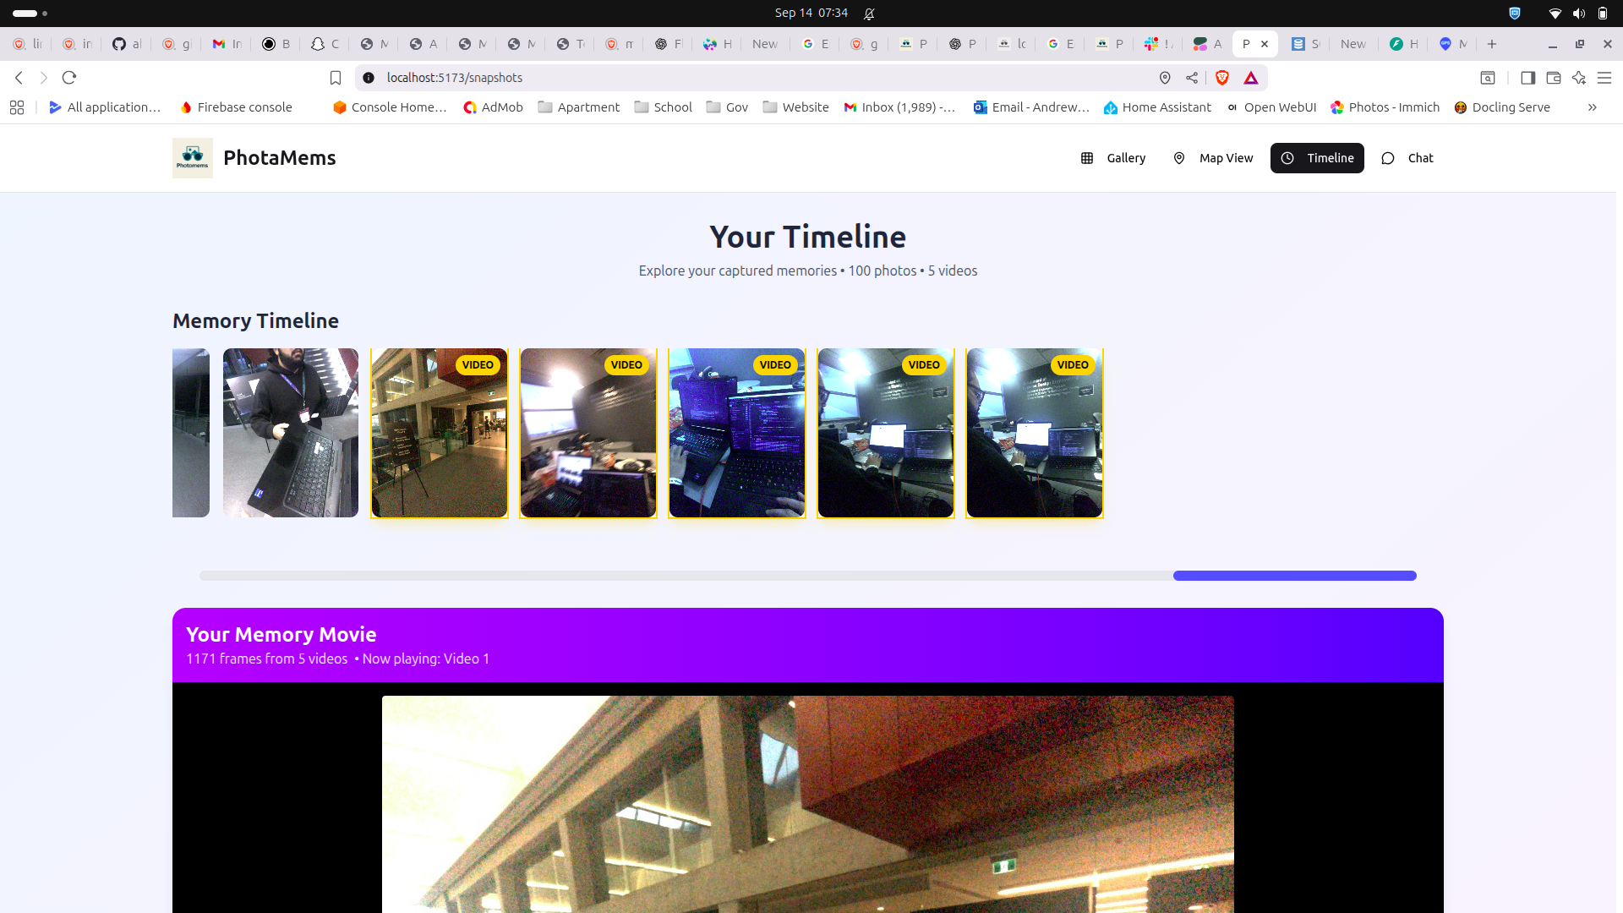Open the Home Assistant bookmark

coord(1157,107)
